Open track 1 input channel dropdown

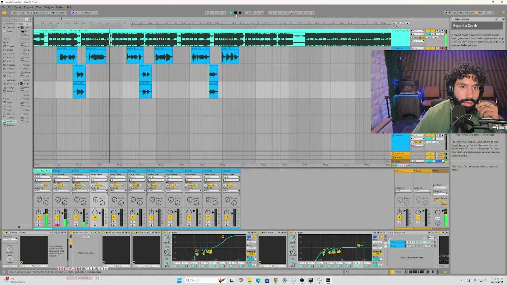pos(42,180)
